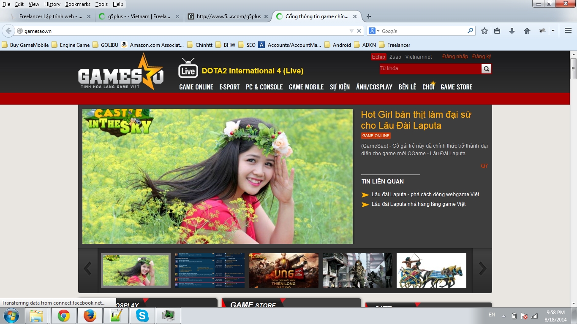Go to the GAME ONLINE nav section
The height and width of the screenshot is (324, 577).
(196, 87)
